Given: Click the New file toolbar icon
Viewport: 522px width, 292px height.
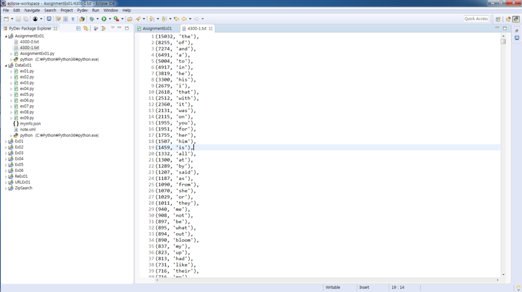Looking at the screenshot, I should click(6, 19).
